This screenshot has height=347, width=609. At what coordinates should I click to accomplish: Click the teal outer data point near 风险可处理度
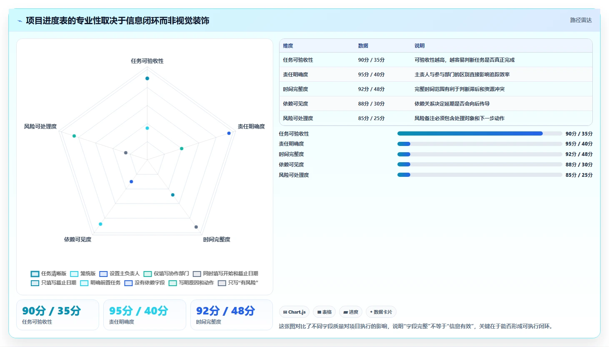tap(74, 136)
